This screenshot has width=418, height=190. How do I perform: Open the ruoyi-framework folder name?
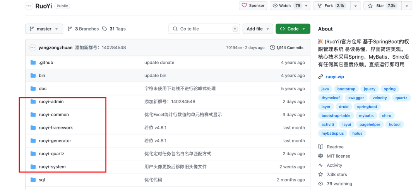[x=56, y=128]
